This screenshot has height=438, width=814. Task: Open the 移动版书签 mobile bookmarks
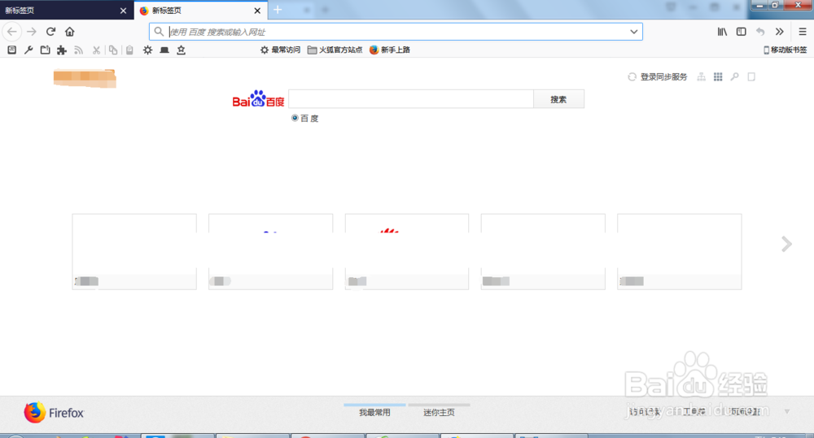coord(785,50)
